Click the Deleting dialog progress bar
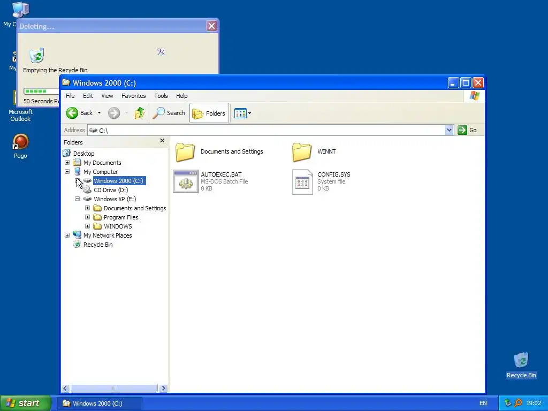 pos(41,91)
